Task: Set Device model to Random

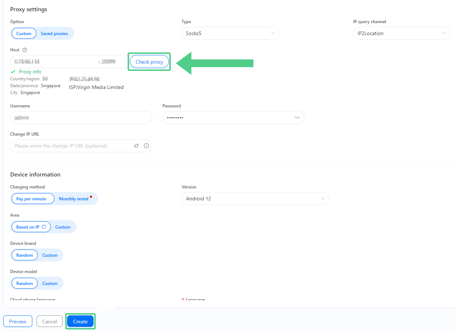Action: [25, 283]
